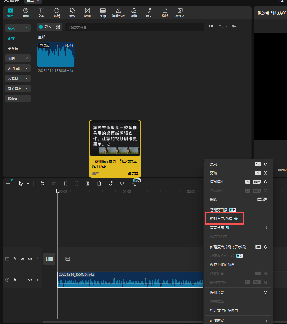The width and height of the screenshot is (287, 324).
Task: Toggle the S solo on the audio track
Action: 37,280
